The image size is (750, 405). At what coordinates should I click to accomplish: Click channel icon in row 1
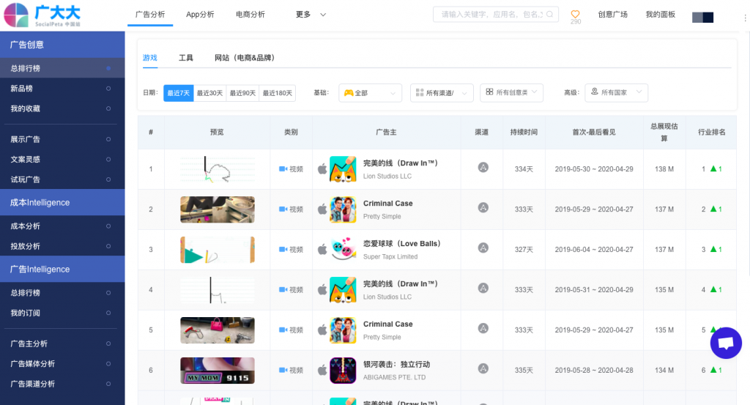(483, 168)
